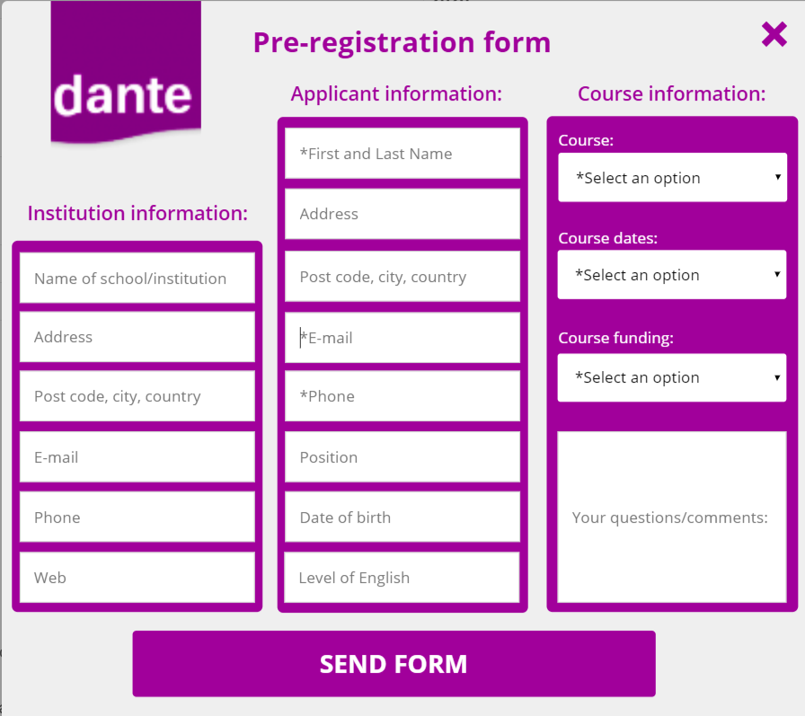
Task: Click the dante logo
Action: (x=126, y=72)
